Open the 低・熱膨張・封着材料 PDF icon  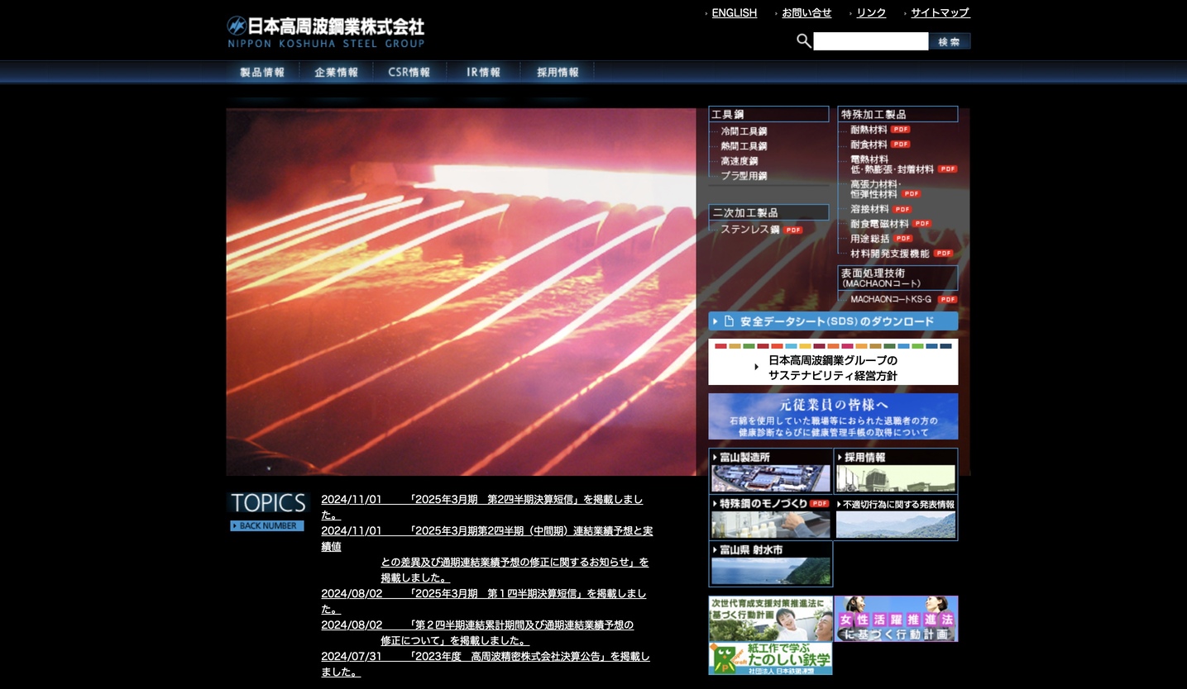point(948,169)
